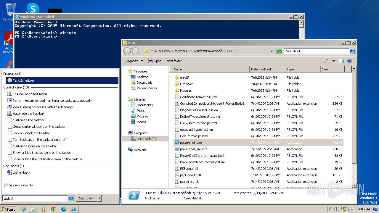Open Google Chrome from taskbar
The width and height of the screenshot is (379, 213).
(54, 209)
